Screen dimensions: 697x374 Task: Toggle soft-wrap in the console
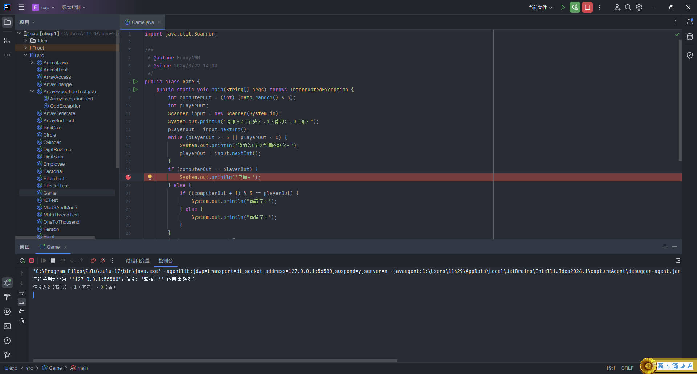pos(22,292)
